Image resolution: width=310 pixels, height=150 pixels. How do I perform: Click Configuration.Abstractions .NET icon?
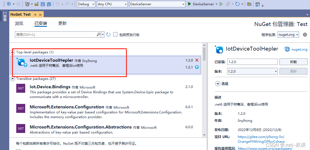click(21, 128)
